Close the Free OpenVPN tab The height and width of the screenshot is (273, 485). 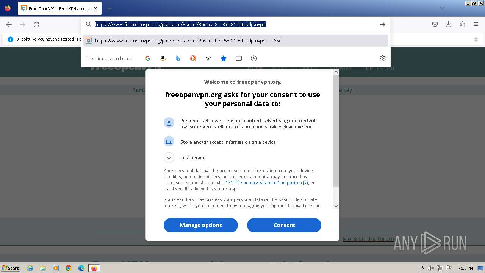tap(95, 8)
